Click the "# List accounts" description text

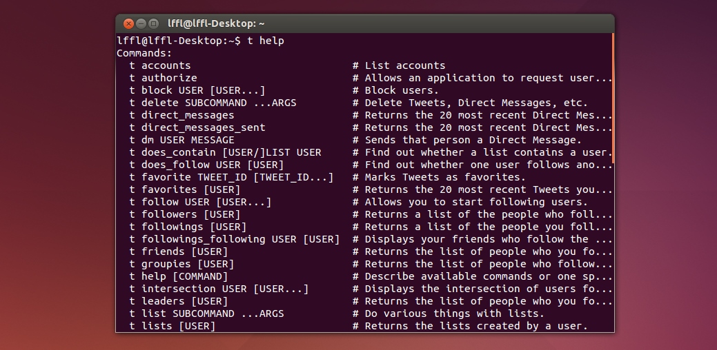pyautogui.click(x=399, y=65)
